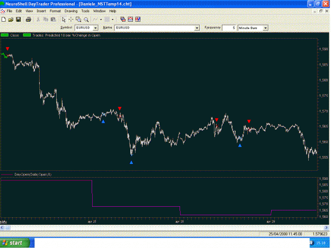Open the Help menu

(113, 11)
